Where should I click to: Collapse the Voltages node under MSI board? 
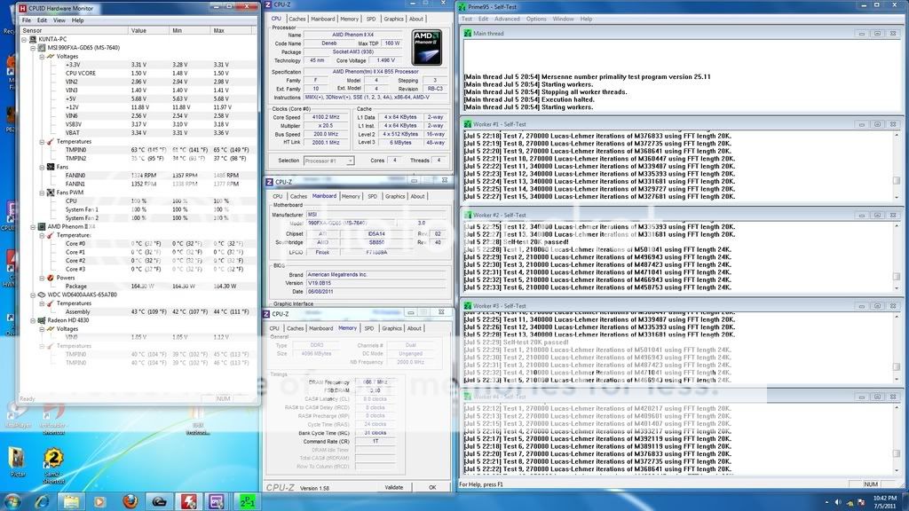tap(42, 56)
